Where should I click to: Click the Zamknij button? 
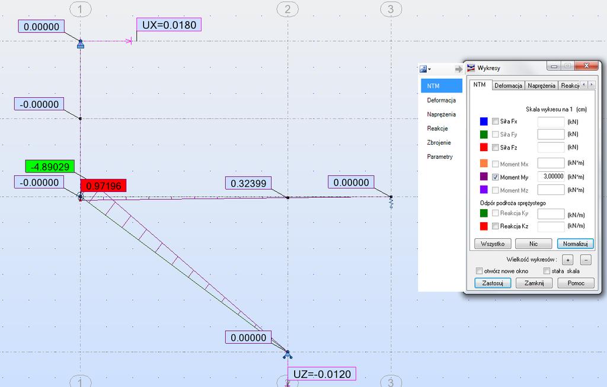pyautogui.click(x=534, y=283)
